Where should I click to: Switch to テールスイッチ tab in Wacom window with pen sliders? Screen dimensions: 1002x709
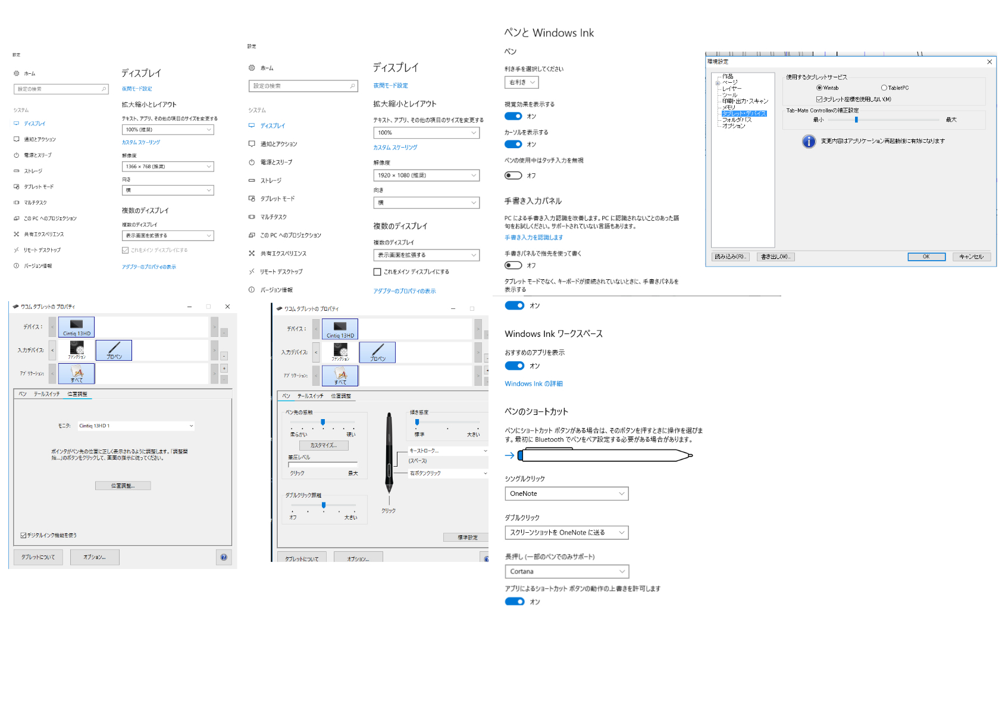pos(311,396)
